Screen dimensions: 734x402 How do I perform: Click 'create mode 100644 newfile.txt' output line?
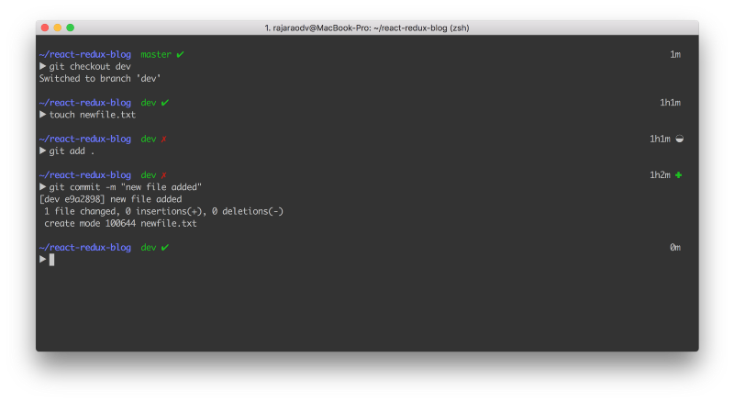[120, 224]
